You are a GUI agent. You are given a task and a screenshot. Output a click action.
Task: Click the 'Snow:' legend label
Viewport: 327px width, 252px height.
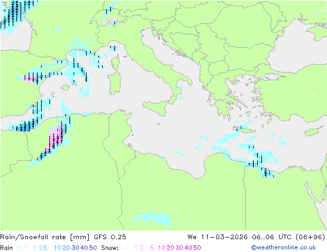[110, 248]
